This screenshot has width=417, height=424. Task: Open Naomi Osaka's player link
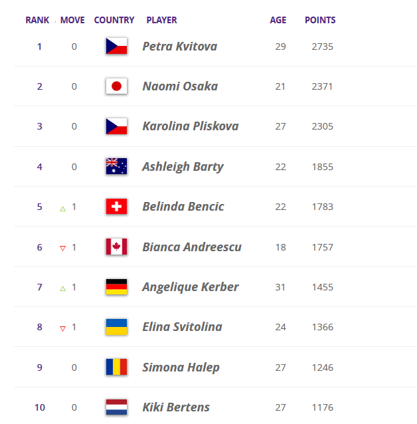click(x=180, y=86)
